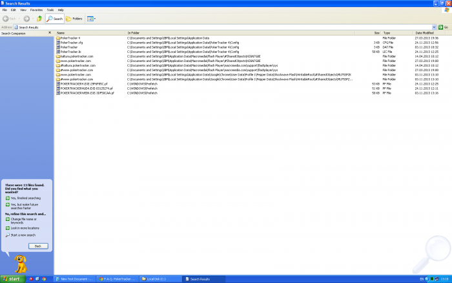The image size is (452, 283).
Task: Select the PokerTracker DAT file icon
Action: tap(58, 47)
